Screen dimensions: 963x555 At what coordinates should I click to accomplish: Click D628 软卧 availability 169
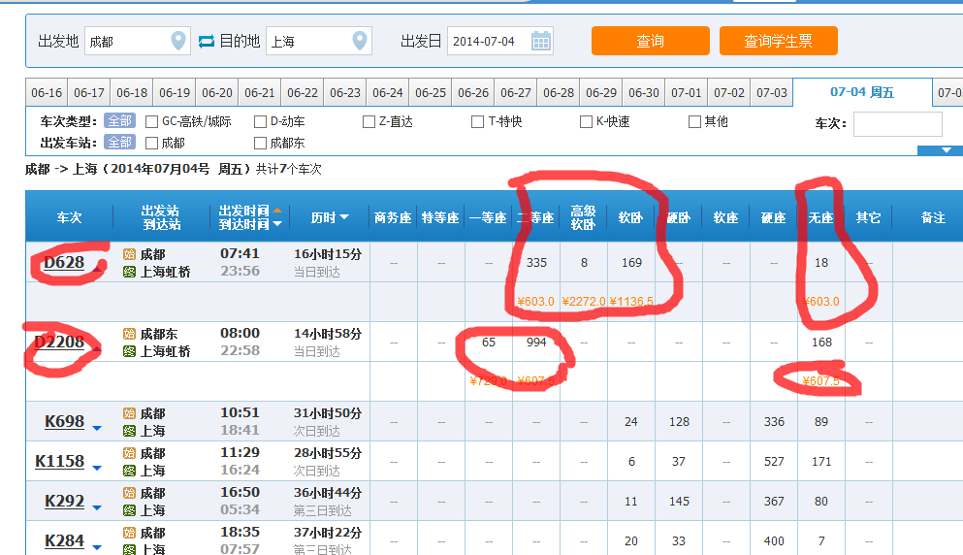(631, 262)
